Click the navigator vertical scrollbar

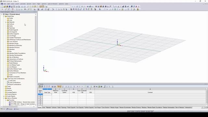pos(35,34)
